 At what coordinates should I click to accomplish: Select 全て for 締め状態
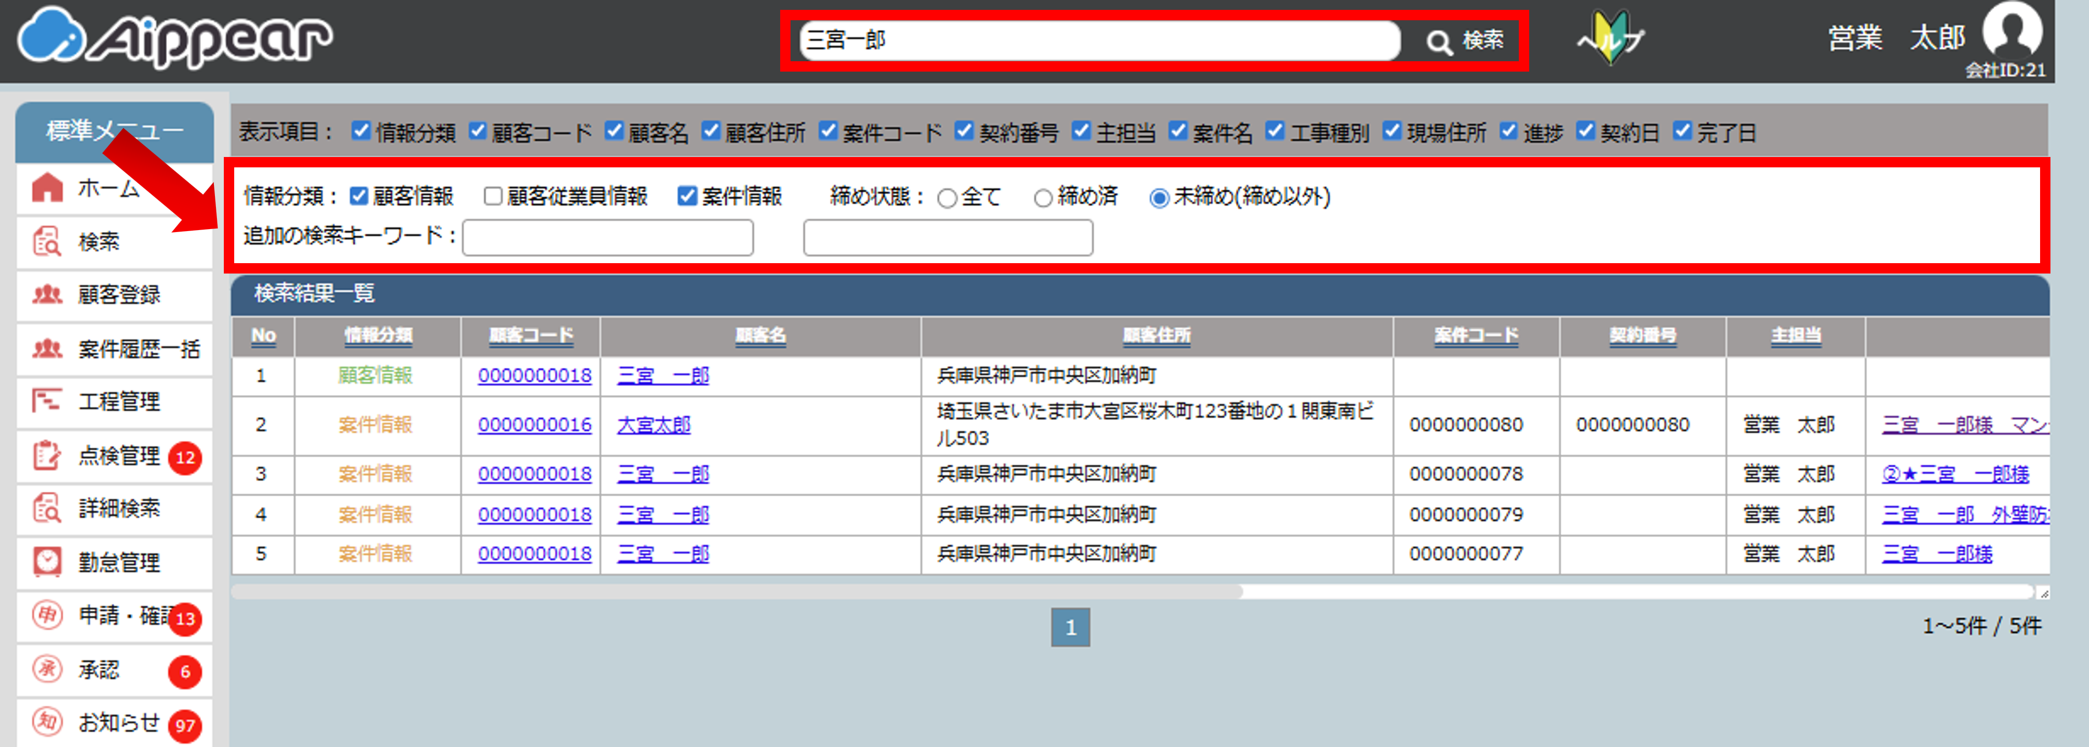946,197
